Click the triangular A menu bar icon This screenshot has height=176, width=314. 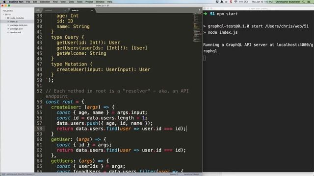pos(222,2)
